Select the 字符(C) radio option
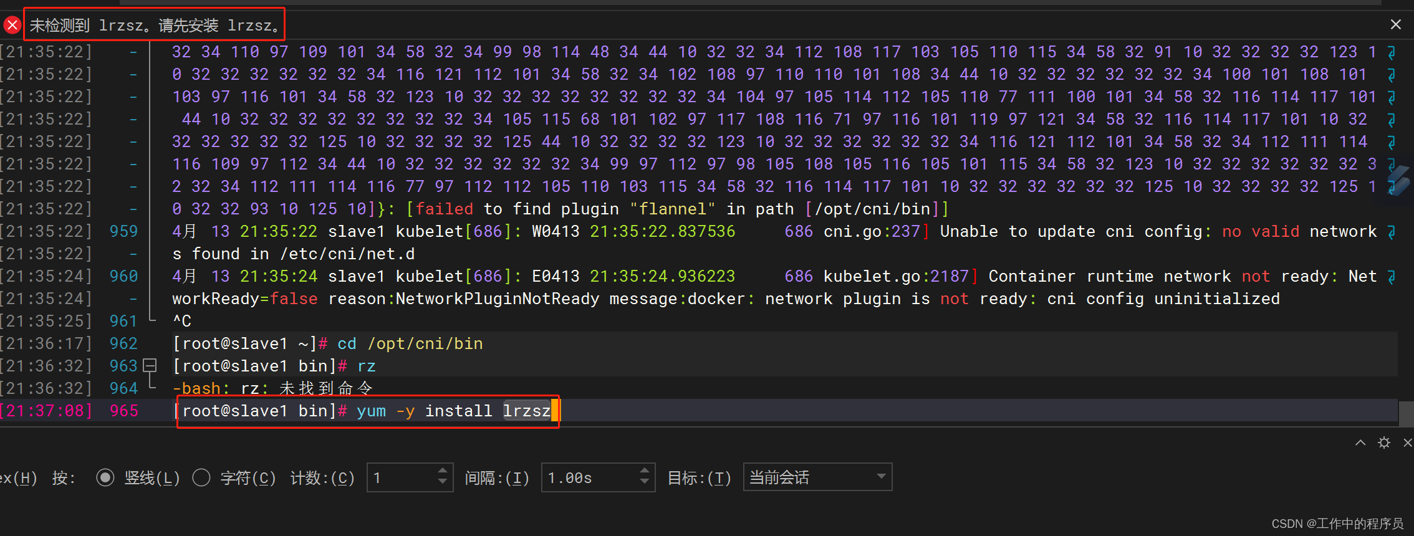 201,478
